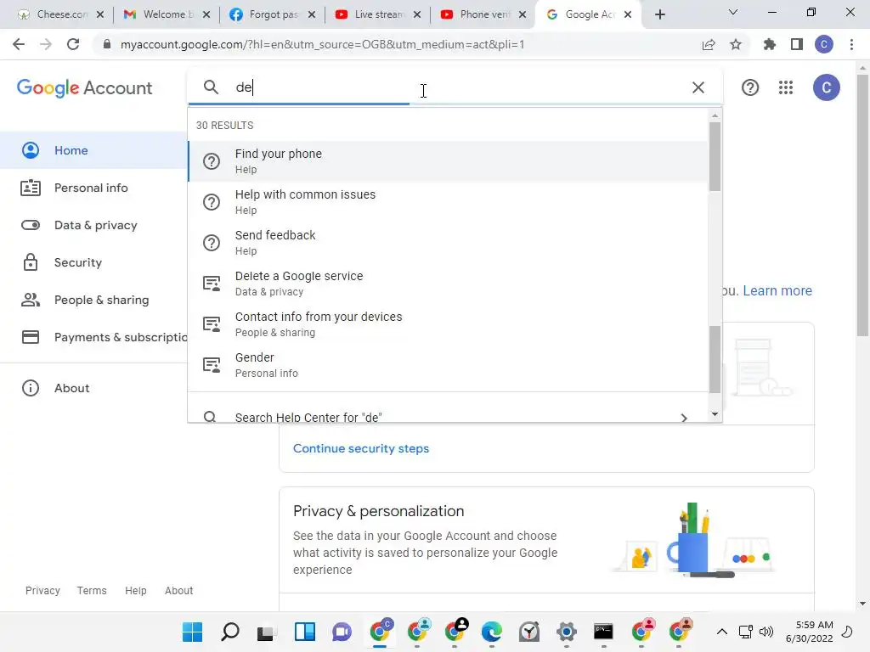This screenshot has height=652, width=870.
Task: Open Delete a Google service result
Action: pyautogui.click(x=449, y=284)
